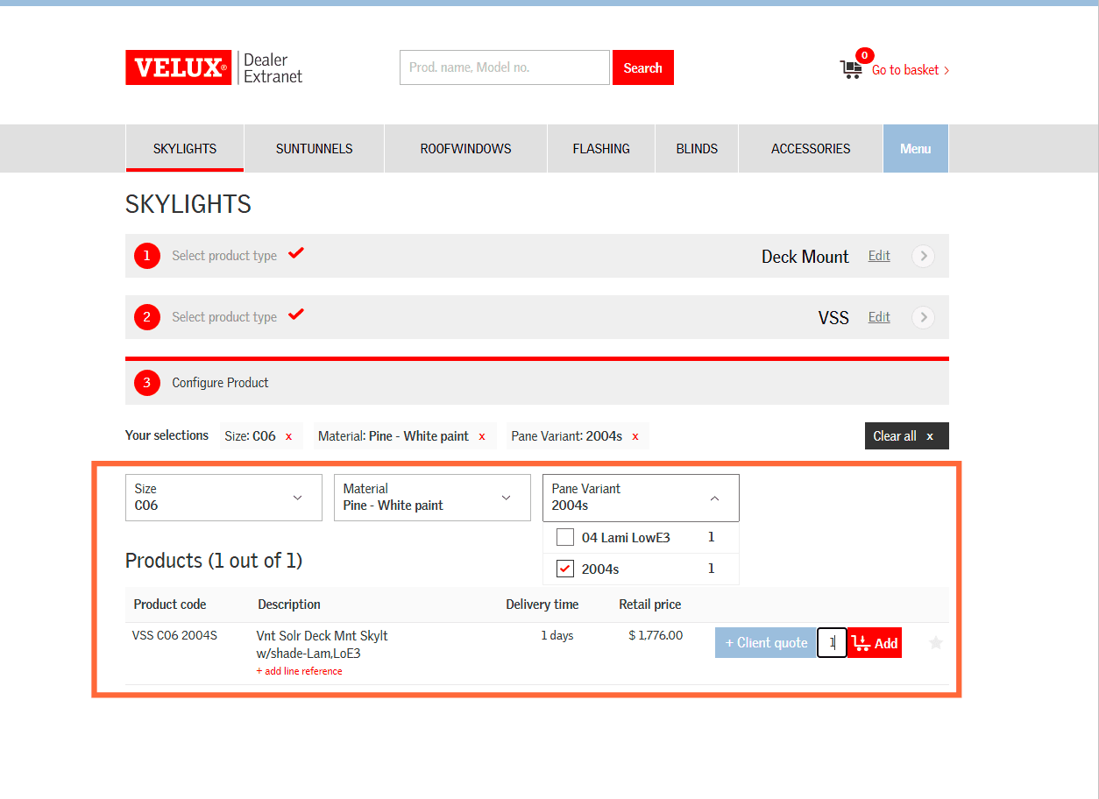The image size is (1099, 799).
Task: Open the Size C06 dropdown
Action: click(x=223, y=498)
